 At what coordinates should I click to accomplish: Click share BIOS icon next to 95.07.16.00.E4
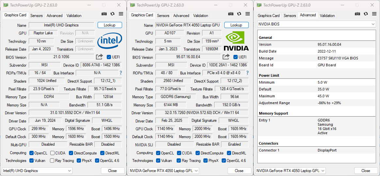226,57
